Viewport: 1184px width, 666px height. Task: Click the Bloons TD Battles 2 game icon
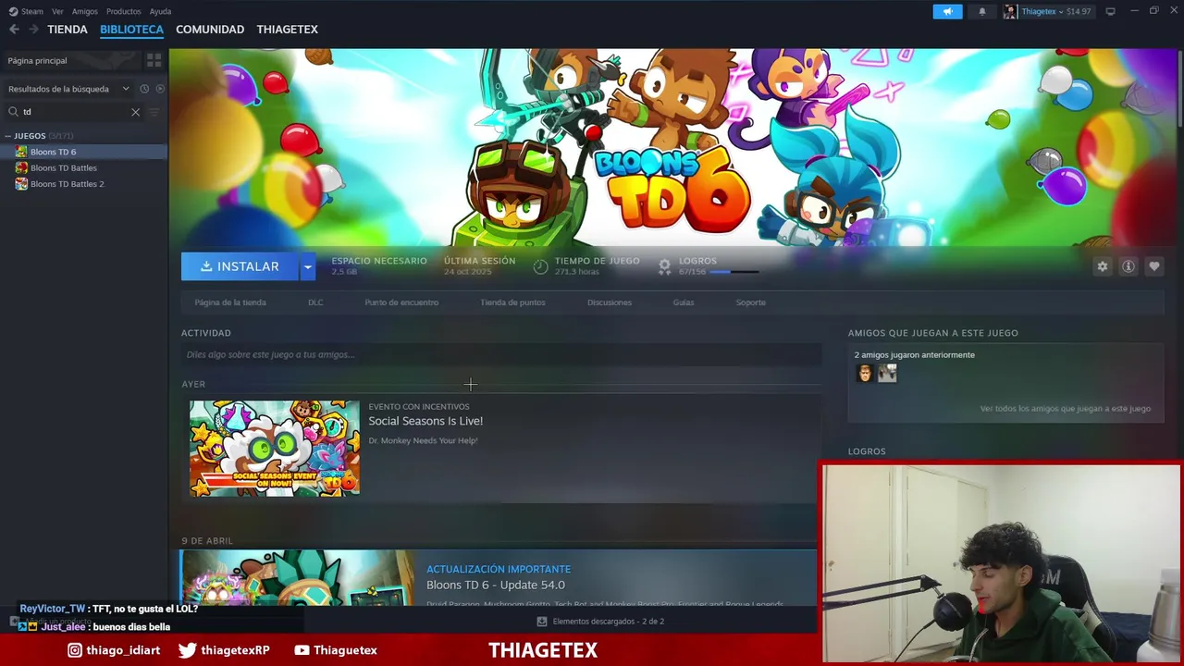pyautogui.click(x=21, y=184)
